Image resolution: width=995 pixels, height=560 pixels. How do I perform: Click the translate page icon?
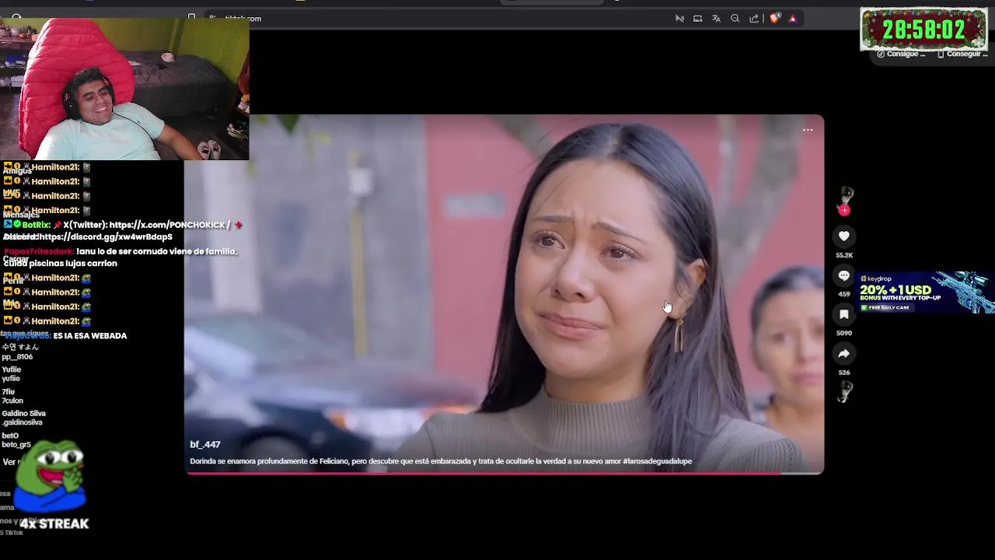[716, 18]
